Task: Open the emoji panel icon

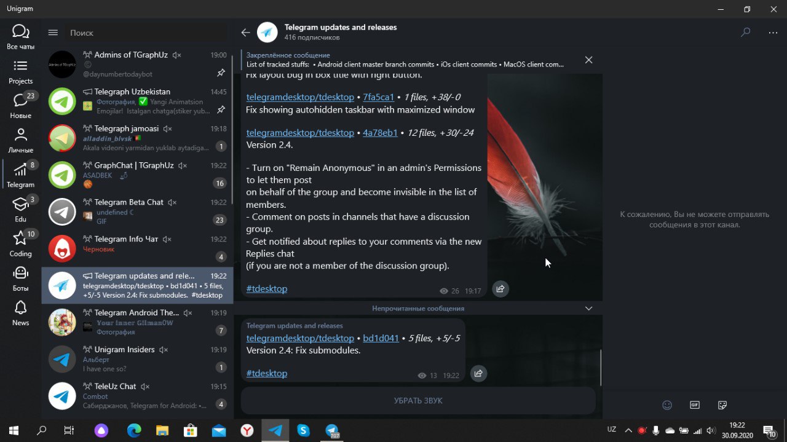Action: click(x=666, y=405)
